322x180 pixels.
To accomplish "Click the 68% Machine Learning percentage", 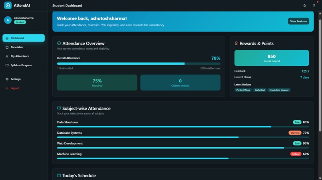I will point(306,154).
